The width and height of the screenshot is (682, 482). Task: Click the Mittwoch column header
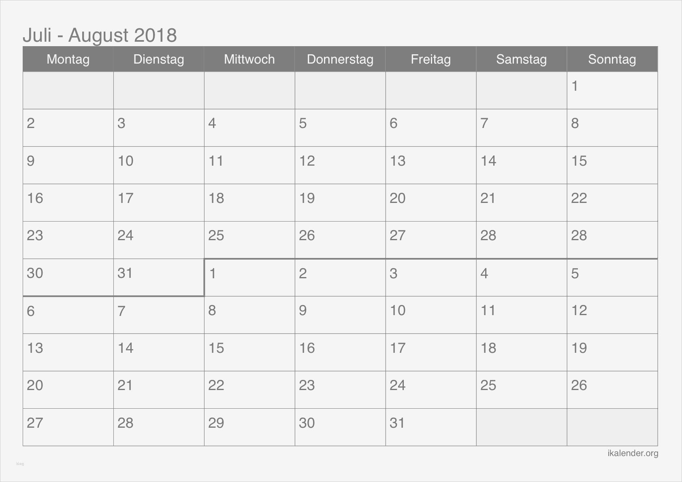[249, 60]
